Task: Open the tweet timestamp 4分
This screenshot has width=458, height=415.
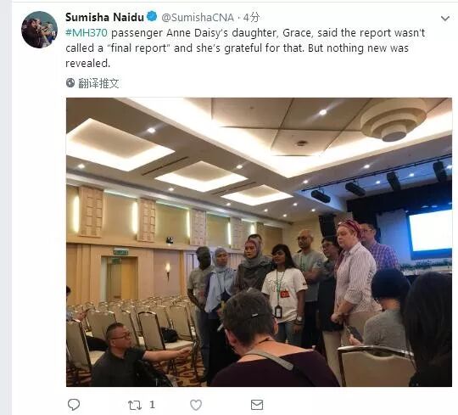Action: coord(251,18)
